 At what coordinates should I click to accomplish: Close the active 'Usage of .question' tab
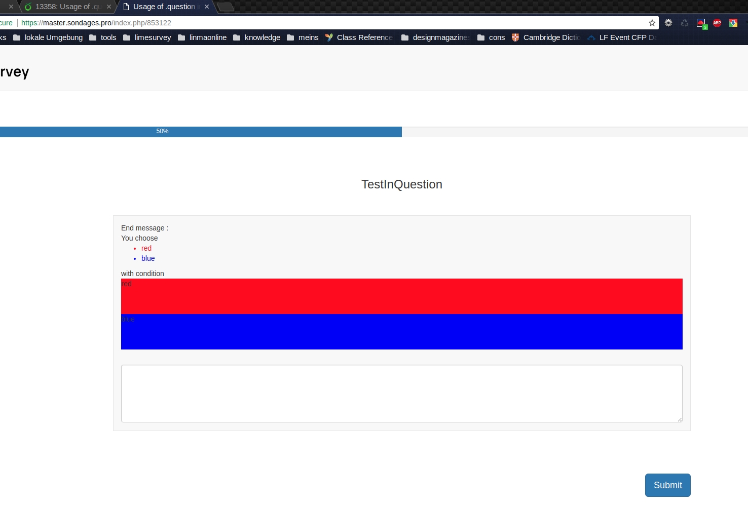coord(207,7)
